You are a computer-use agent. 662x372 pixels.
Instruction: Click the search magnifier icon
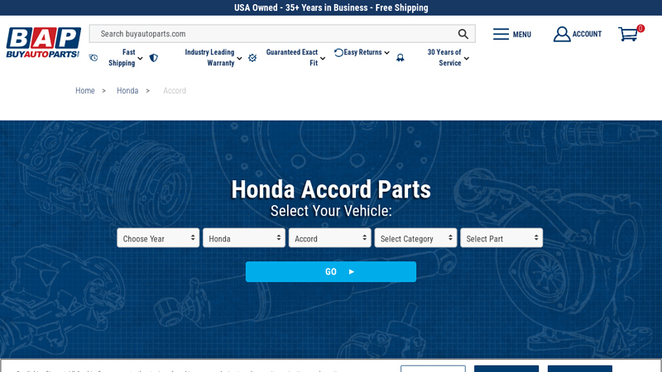[463, 34]
